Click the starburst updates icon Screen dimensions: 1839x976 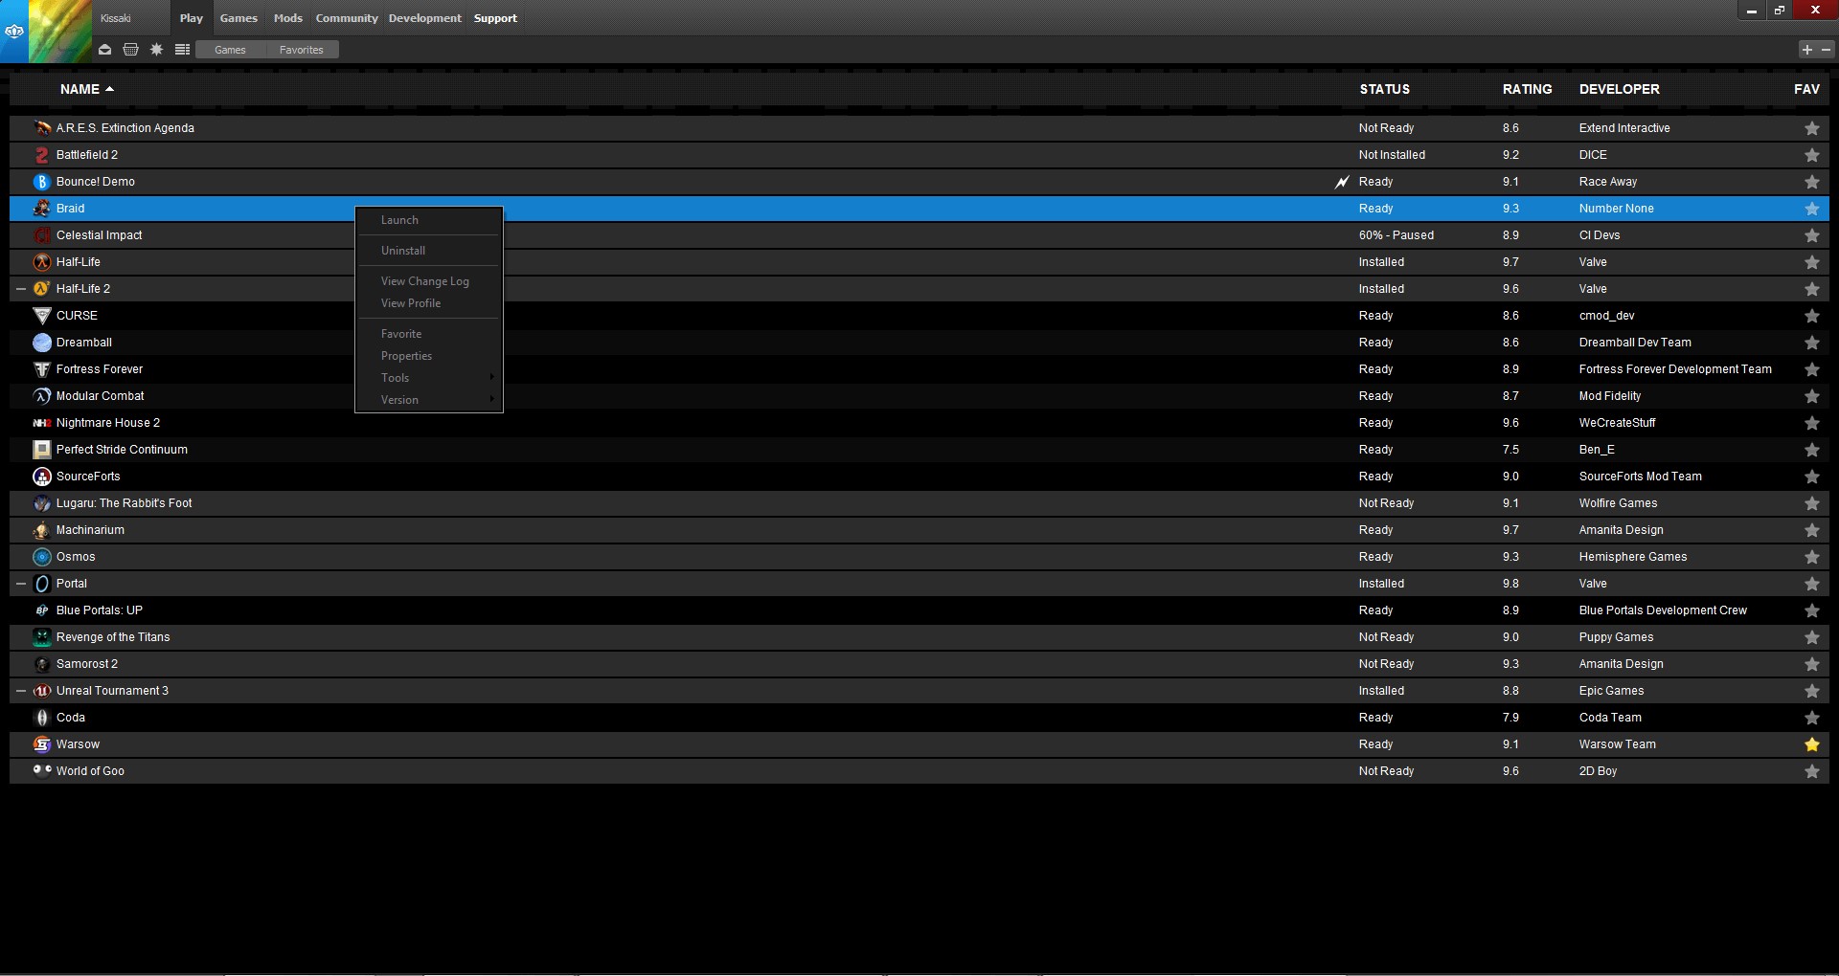pos(156,50)
